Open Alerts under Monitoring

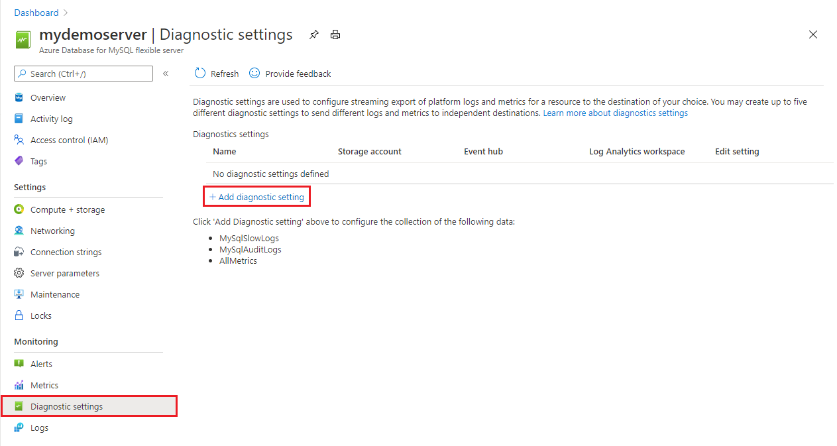click(41, 364)
